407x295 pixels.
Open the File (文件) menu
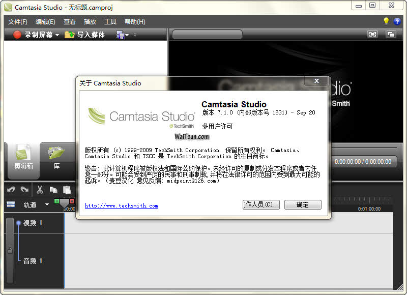pos(18,22)
